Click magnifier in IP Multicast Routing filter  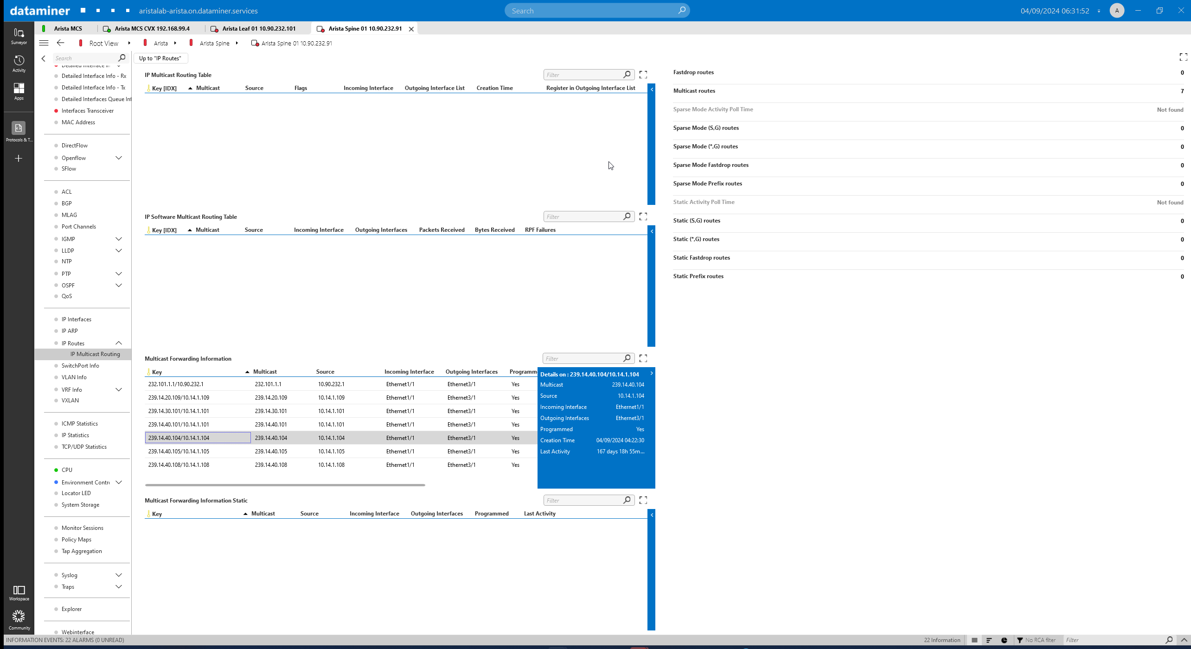[x=627, y=75]
